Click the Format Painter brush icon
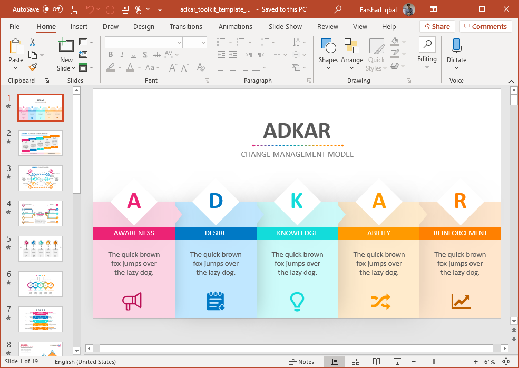Image resolution: width=519 pixels, height=368 pixels. click(33, 67)
